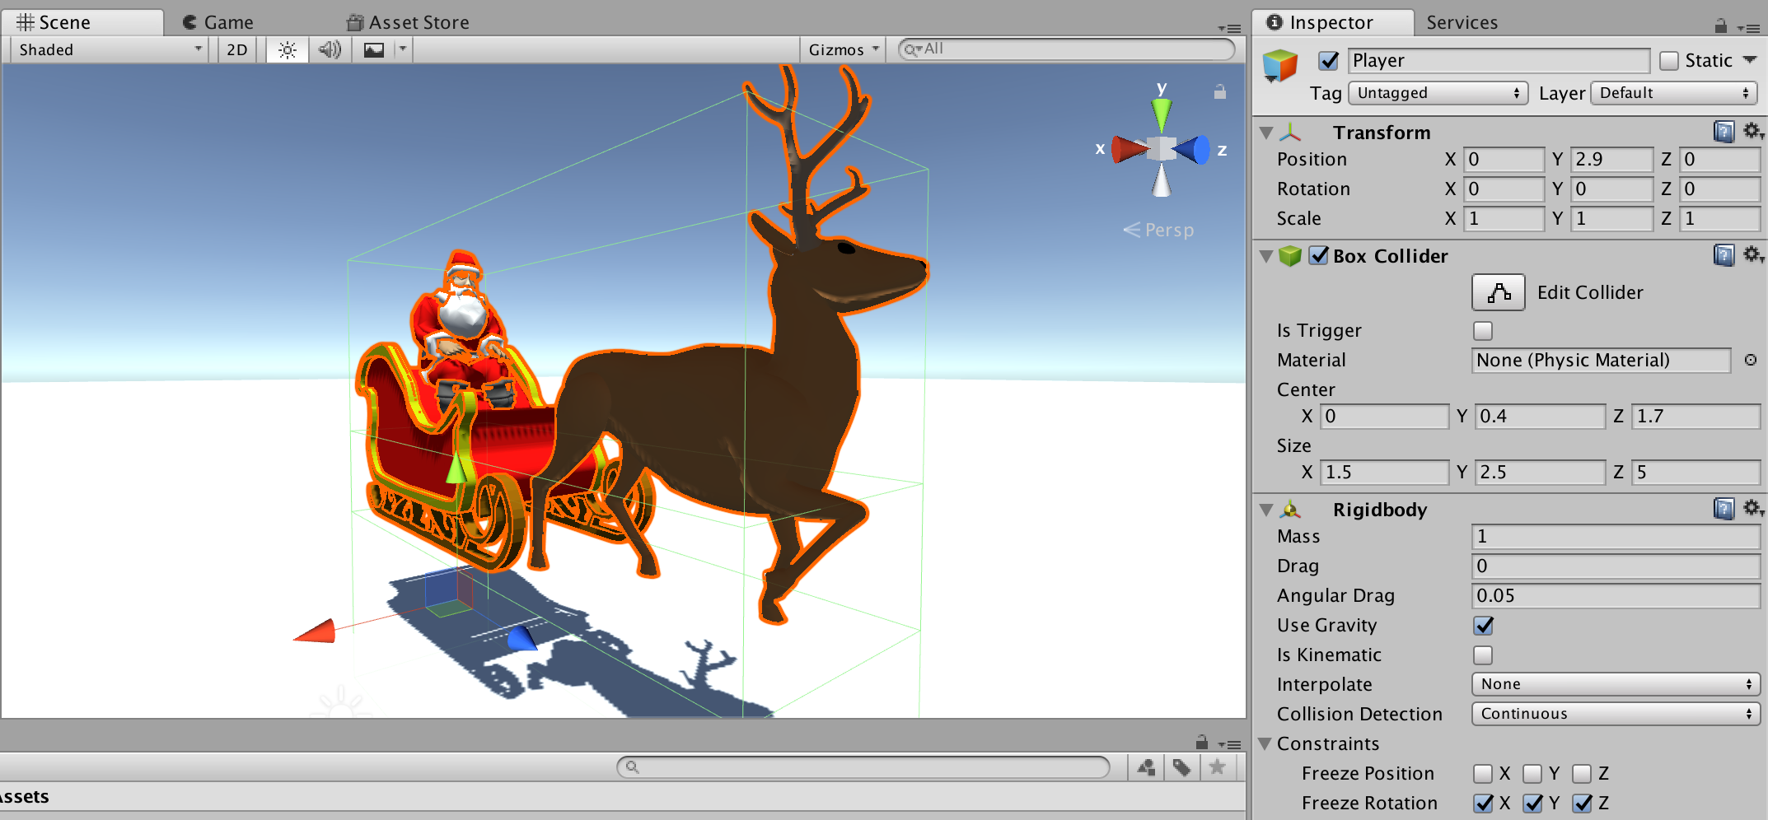The image size is (1768, 820).
Task: Open scene effects dropdown arrow
Action: (403, 49)
